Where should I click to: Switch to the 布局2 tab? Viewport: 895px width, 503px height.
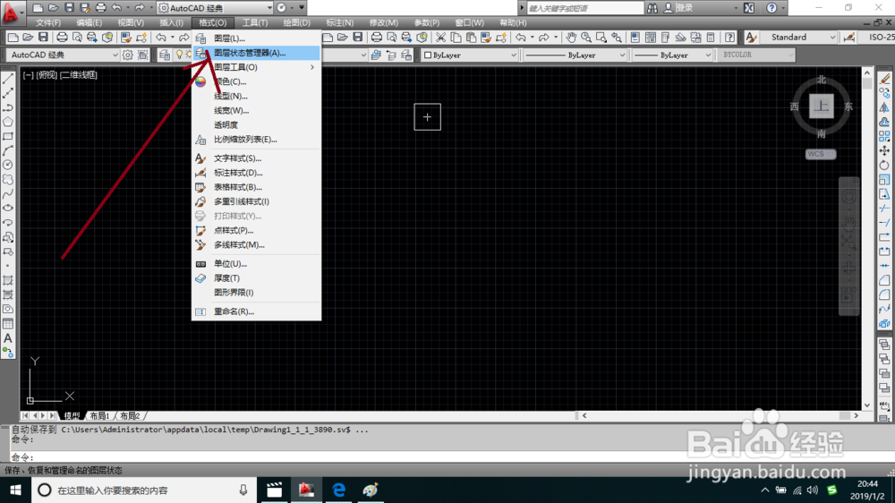coord(130,416)
